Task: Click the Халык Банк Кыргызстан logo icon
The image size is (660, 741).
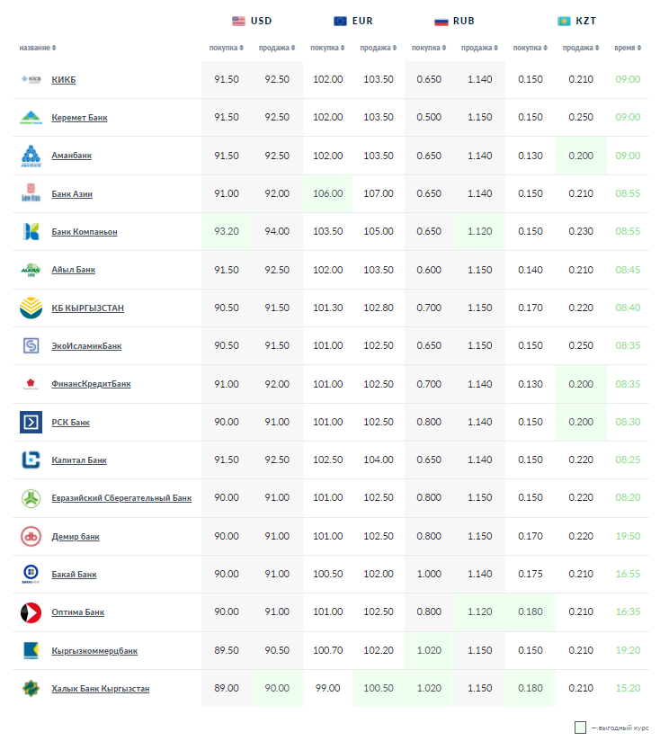Action: pyautogui.click(x=31, y=689)
